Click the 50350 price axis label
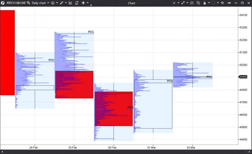The image size is (252, 154). click(x=243, y=65)
